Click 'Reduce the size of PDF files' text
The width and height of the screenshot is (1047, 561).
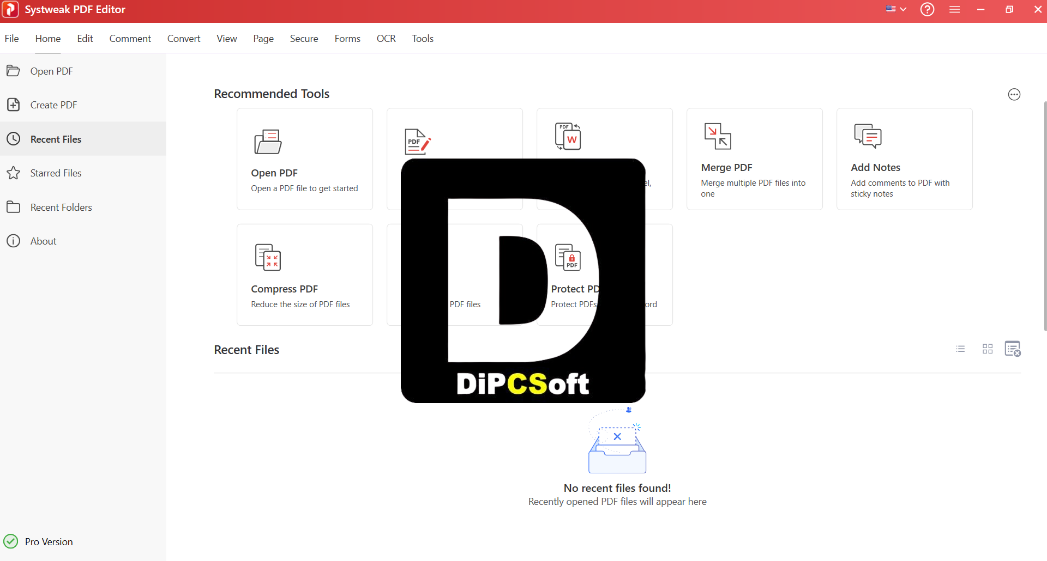pos(300,304)
